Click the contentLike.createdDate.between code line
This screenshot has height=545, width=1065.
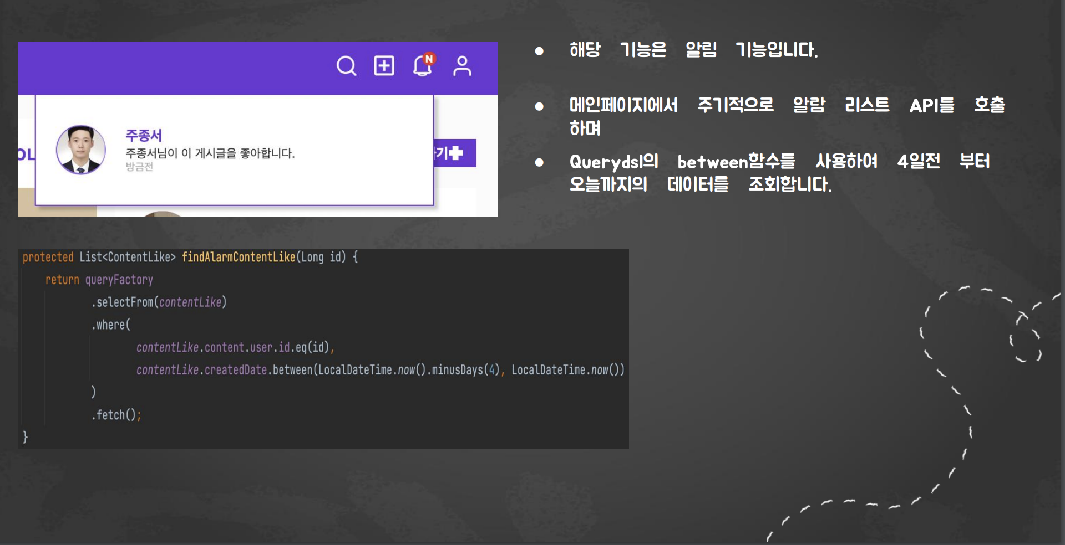[x=381, y=369]
